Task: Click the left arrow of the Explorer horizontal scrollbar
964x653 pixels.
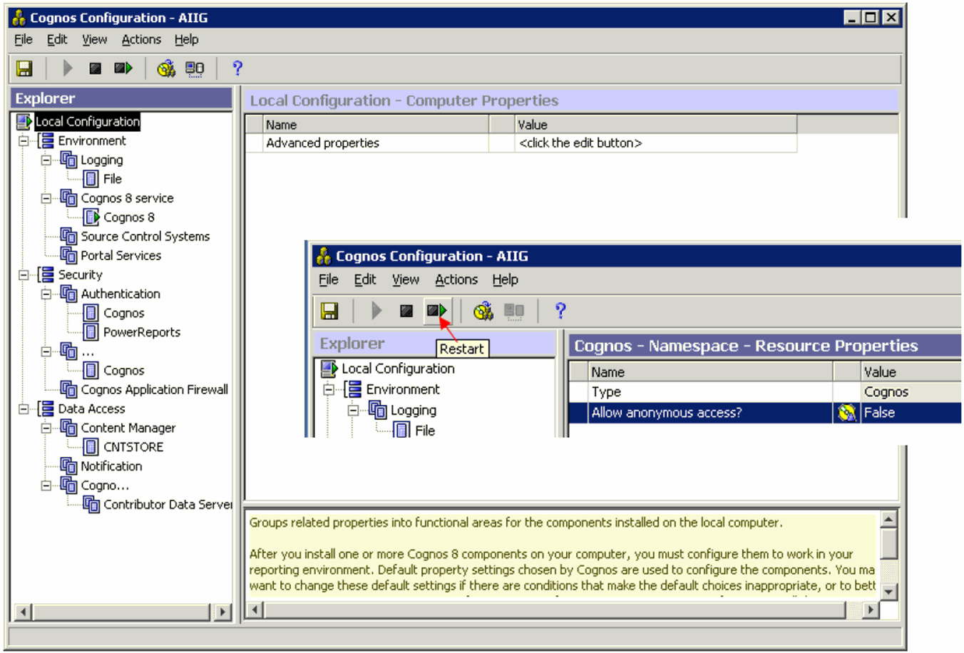Action: tap(24, 612)
